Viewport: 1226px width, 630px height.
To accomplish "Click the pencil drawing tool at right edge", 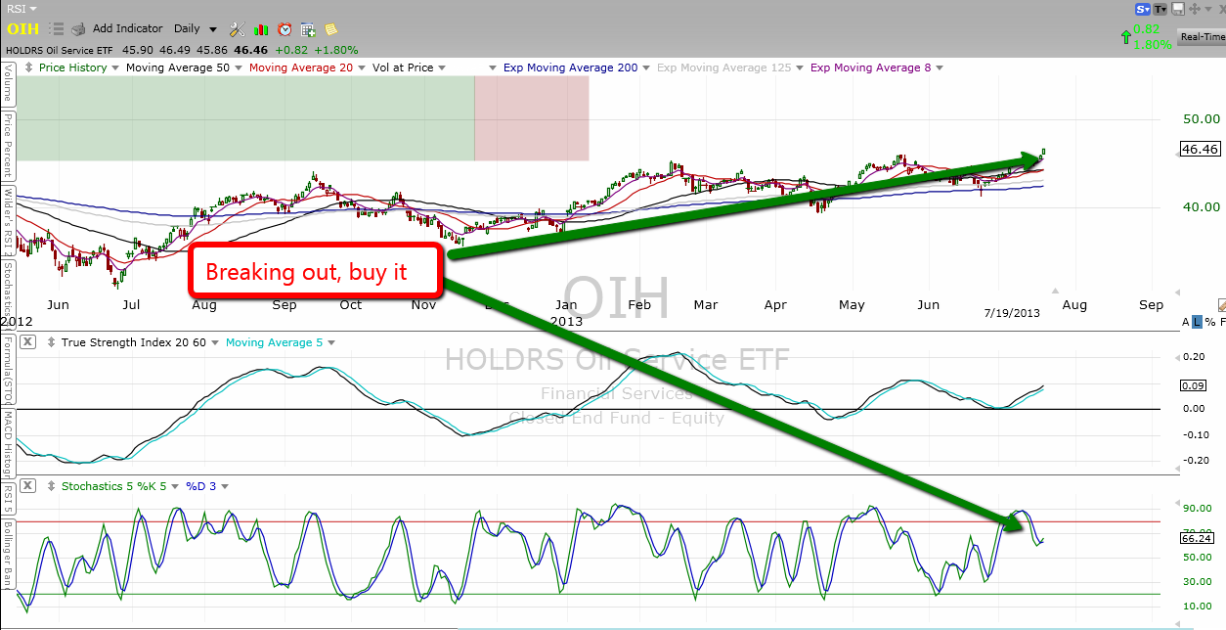I will [x=1221, y=306].
